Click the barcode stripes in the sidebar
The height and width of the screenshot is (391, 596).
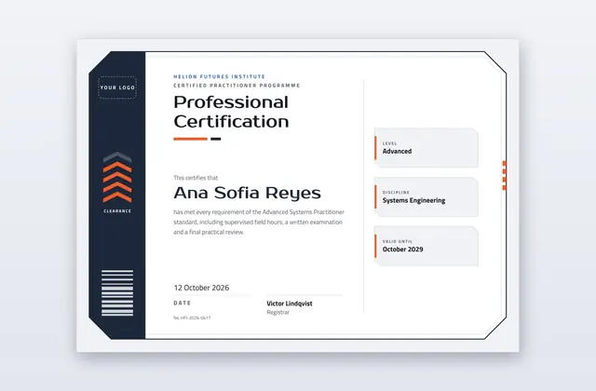[x=117, y=293]
